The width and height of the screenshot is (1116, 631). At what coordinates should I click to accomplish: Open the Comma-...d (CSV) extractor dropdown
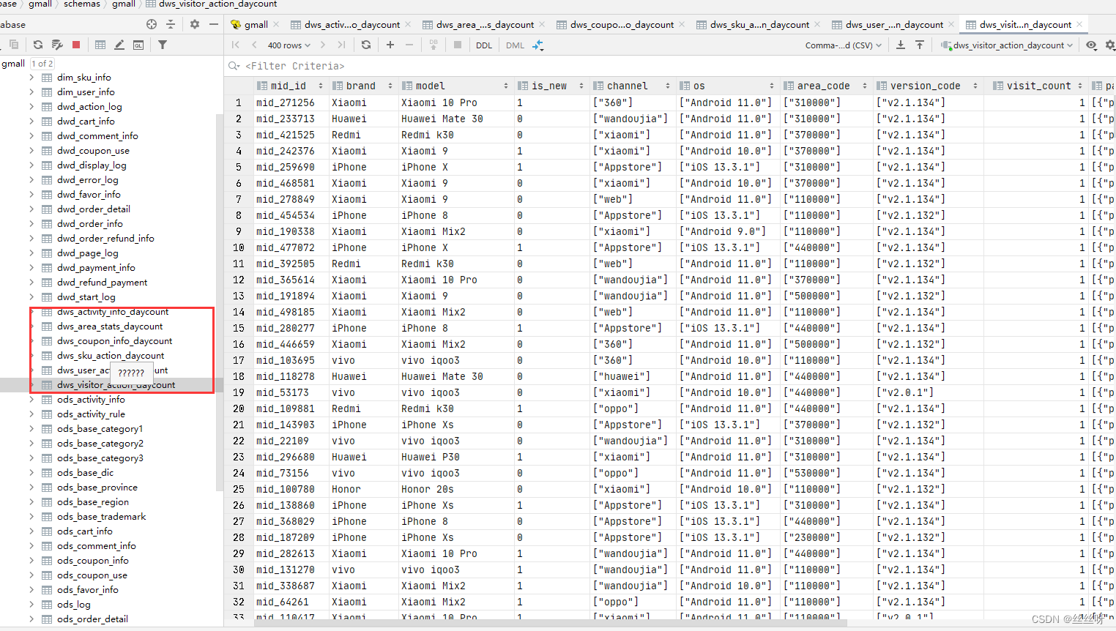pyautogui.click(x=844, y=45)
